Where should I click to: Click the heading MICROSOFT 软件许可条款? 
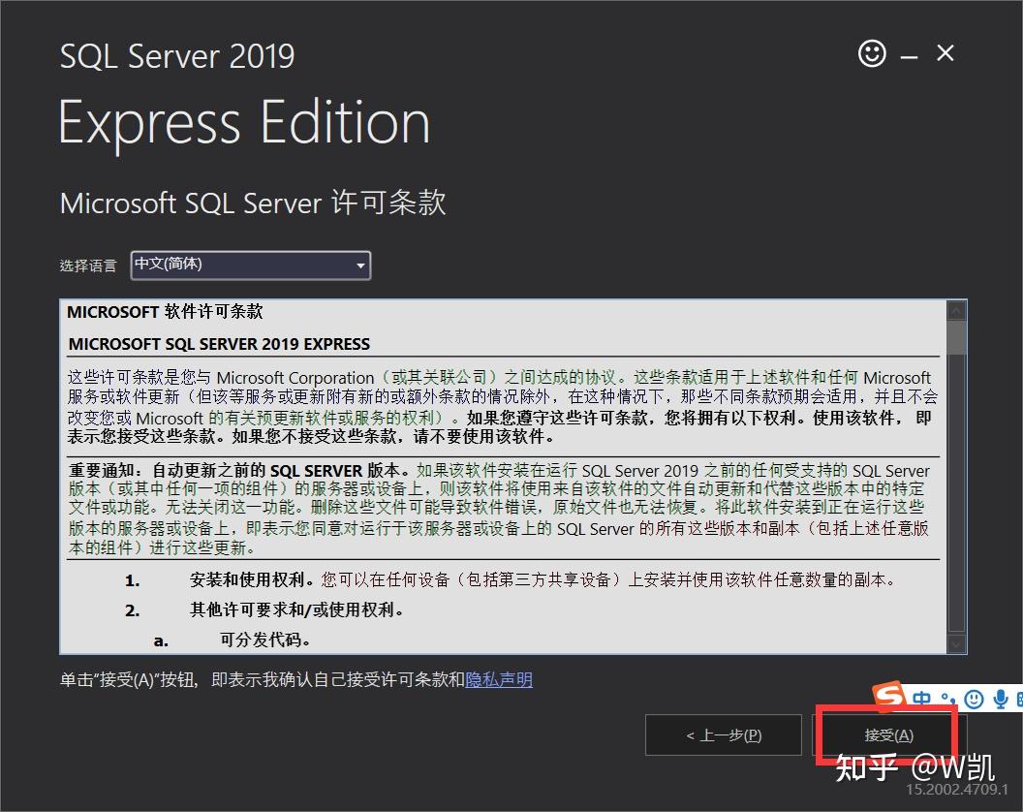165,312
